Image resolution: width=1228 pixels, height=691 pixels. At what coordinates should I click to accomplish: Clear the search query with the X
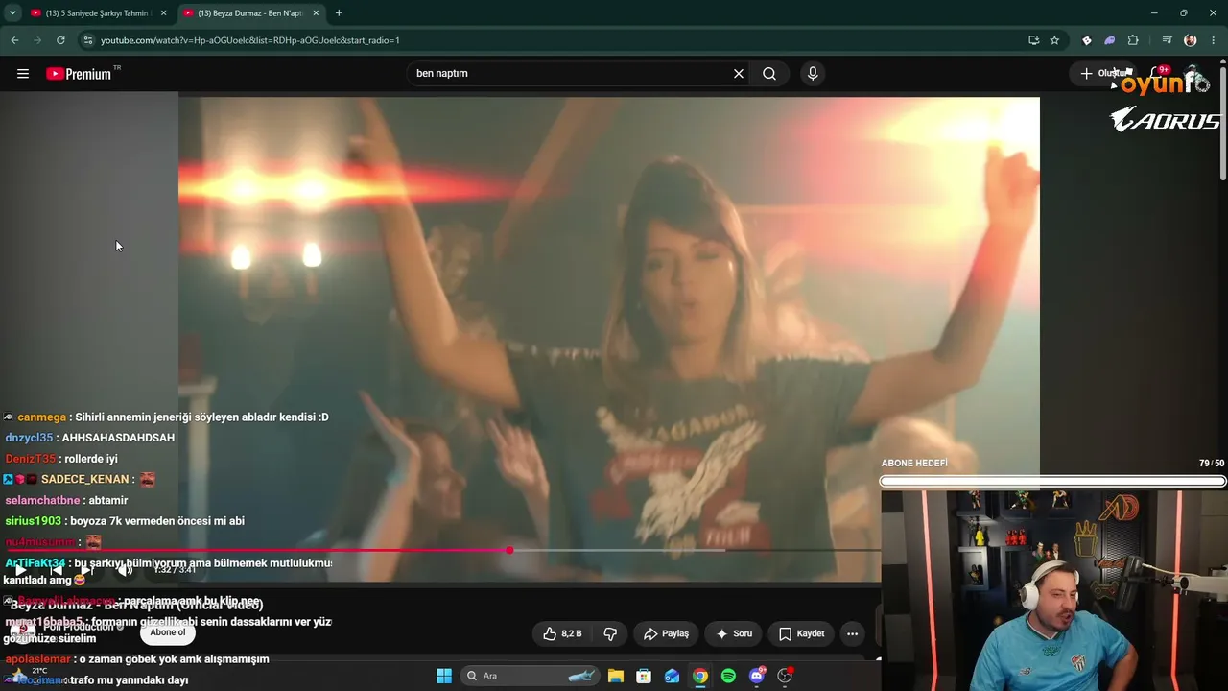(x=739, y=74)
